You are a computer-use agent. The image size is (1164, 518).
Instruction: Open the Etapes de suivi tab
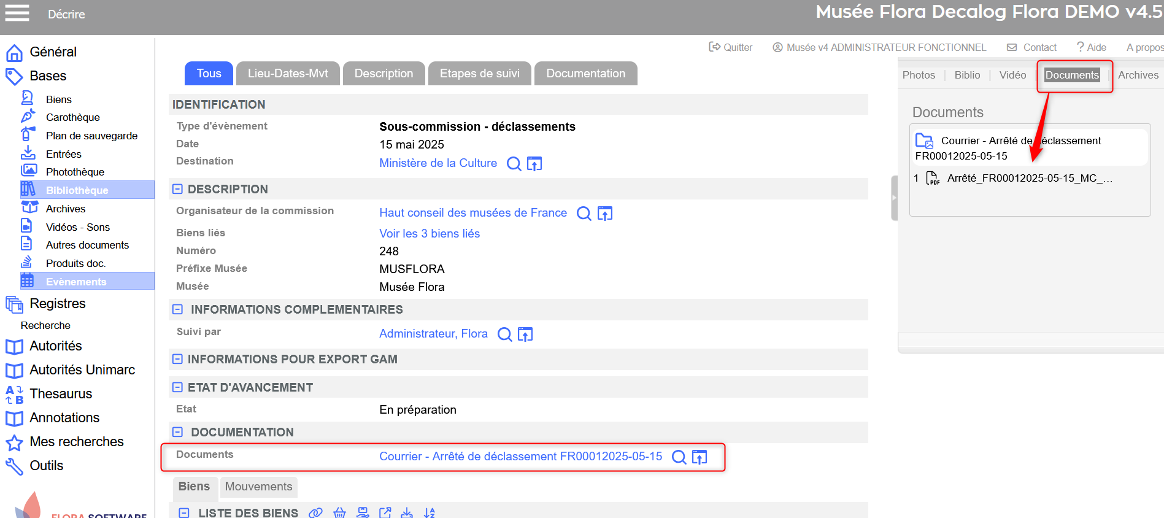(x=479, y=74)
